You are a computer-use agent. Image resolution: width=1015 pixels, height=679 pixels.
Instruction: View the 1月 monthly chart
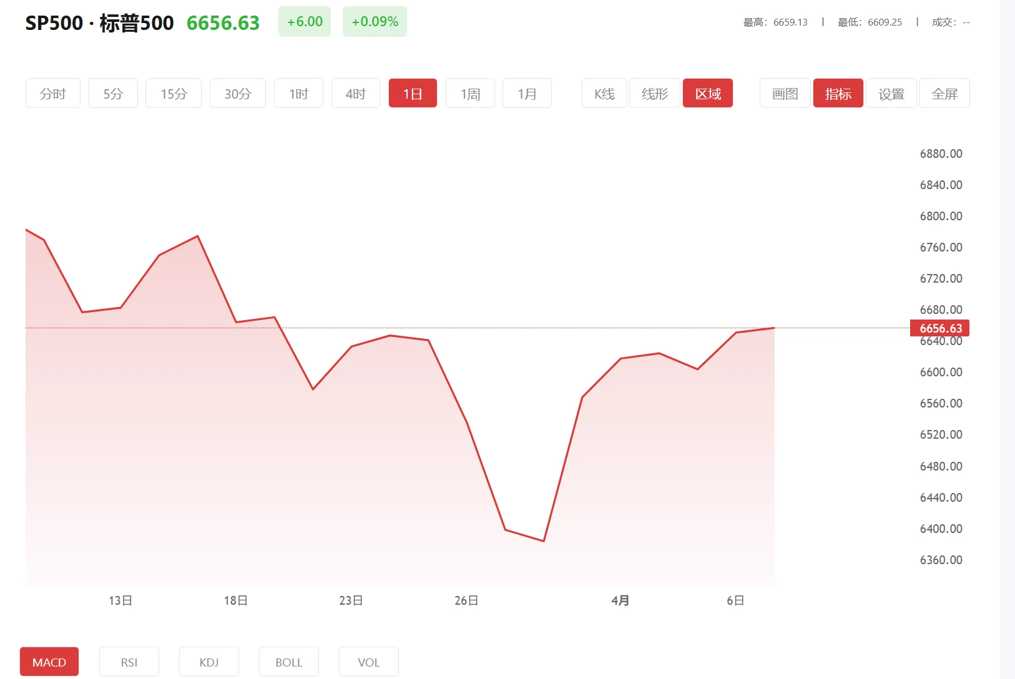pyautogui.click(x=527, y=92)
